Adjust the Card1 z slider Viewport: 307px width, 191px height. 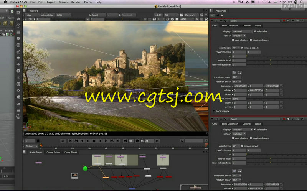[276, 56]
